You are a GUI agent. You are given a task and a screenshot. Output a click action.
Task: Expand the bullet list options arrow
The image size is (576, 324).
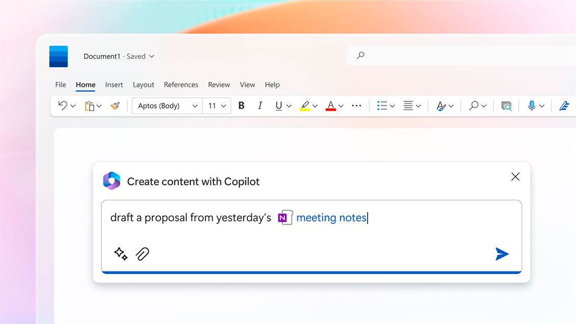pyautogui.click(x=392, y=106)
